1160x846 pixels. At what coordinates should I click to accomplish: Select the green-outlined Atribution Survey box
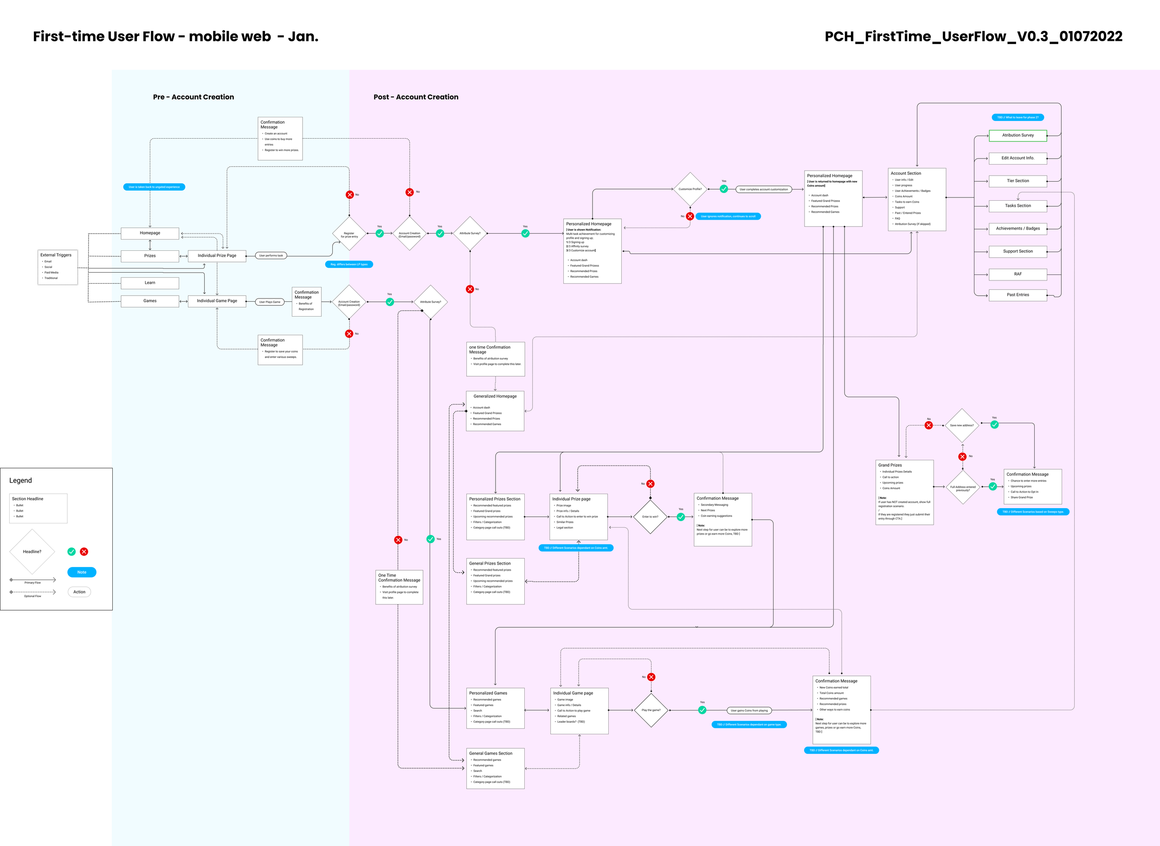click(1018, 135)
